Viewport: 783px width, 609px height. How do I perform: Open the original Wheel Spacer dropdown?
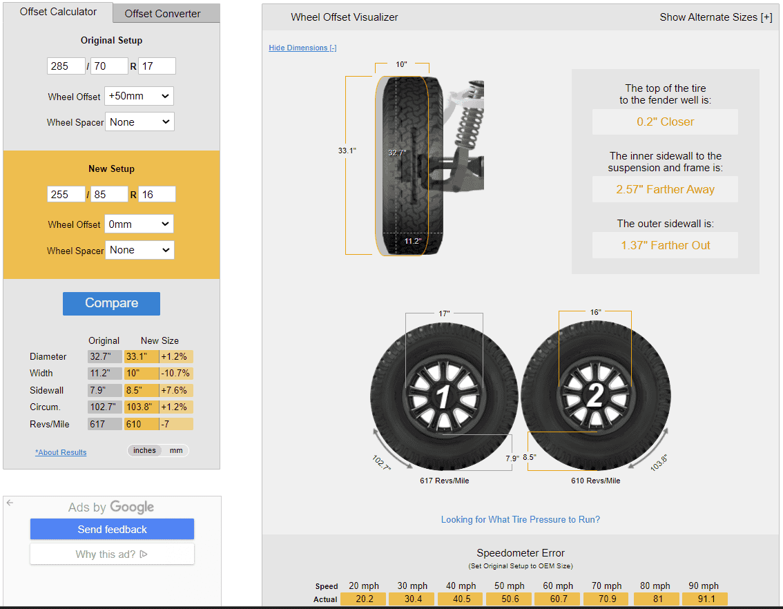coord(139,122)
